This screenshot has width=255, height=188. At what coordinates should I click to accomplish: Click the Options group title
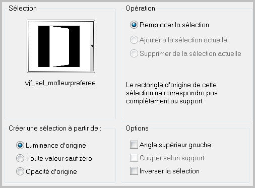(137, 129)
